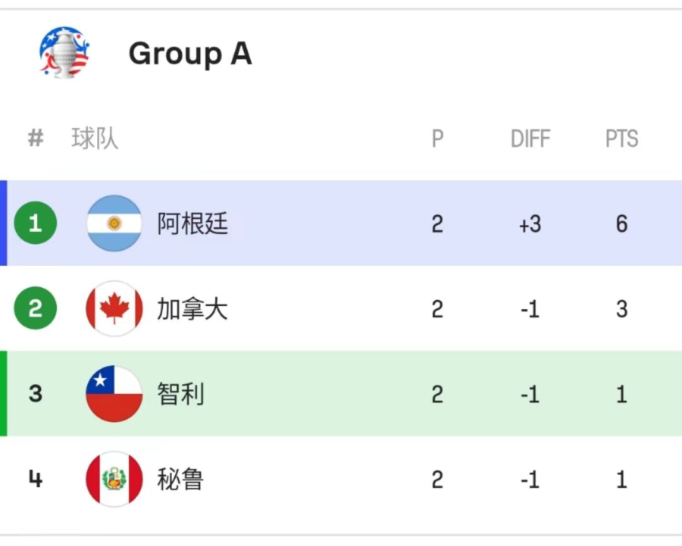Click the green rank 1 badge
Image resolution: width=682 pixels, height=546 pixels.
35,223
